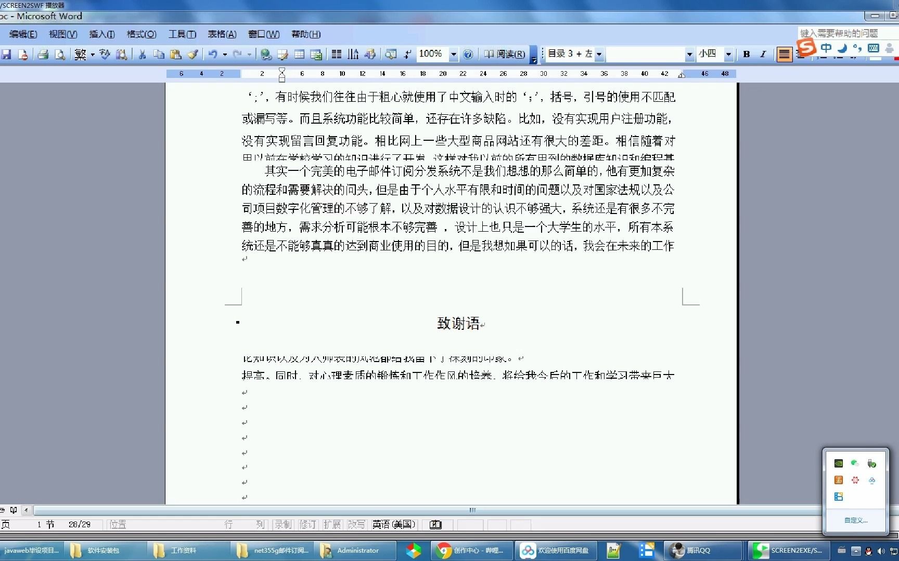The image size is (899, 561).
Task: Open the Zoom percentage dropdown
Action: point(453,54)
